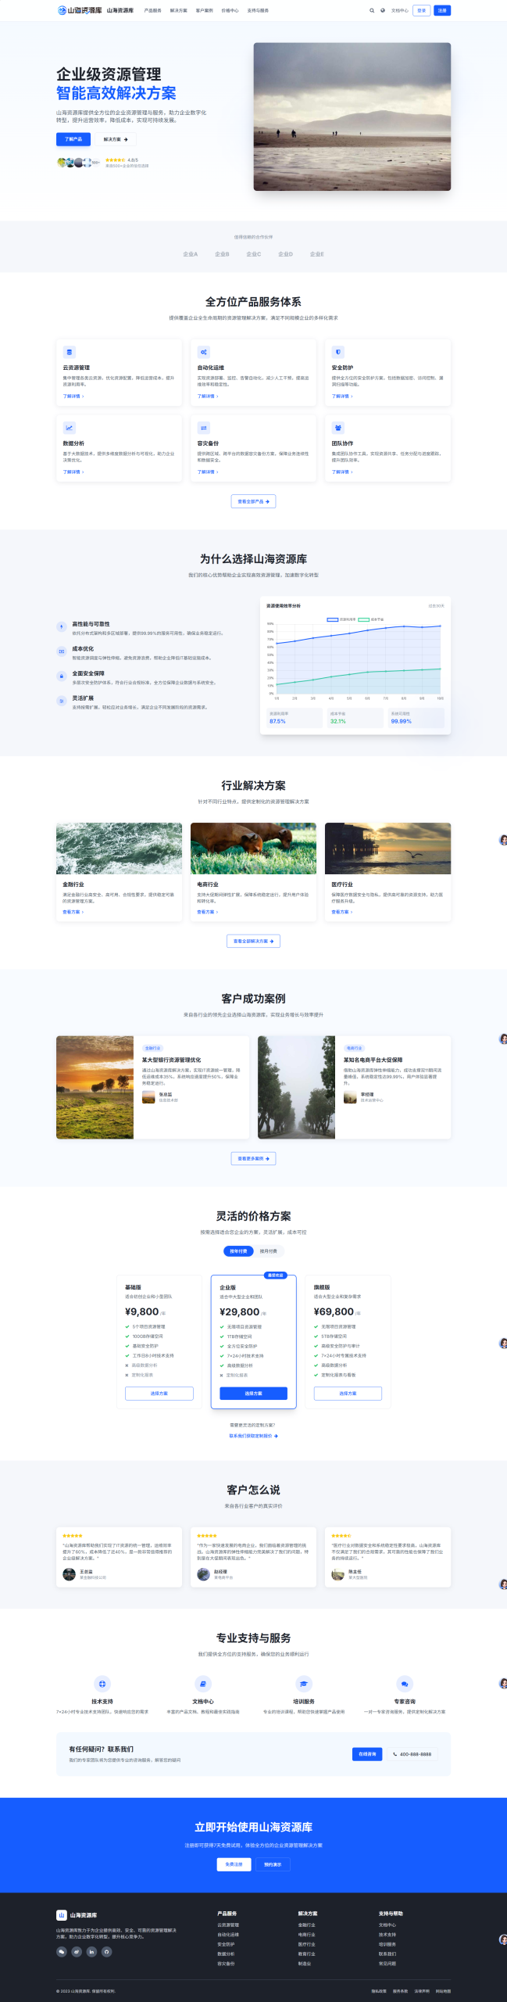The height and width of the screenshot is (2002, 507).
Task: Go to 价格中心 in navigation
Action: tap(230, 11)
